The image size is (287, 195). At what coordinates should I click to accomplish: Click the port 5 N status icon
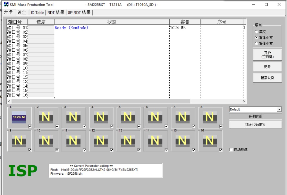click(128, 117)
